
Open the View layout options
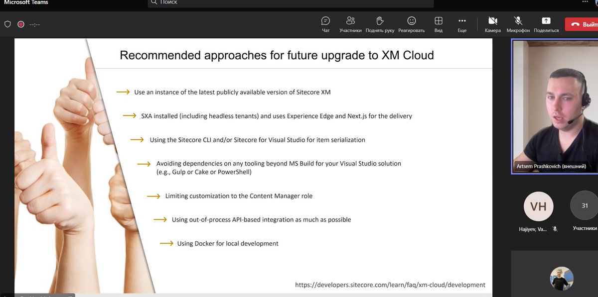click(439, 24)
